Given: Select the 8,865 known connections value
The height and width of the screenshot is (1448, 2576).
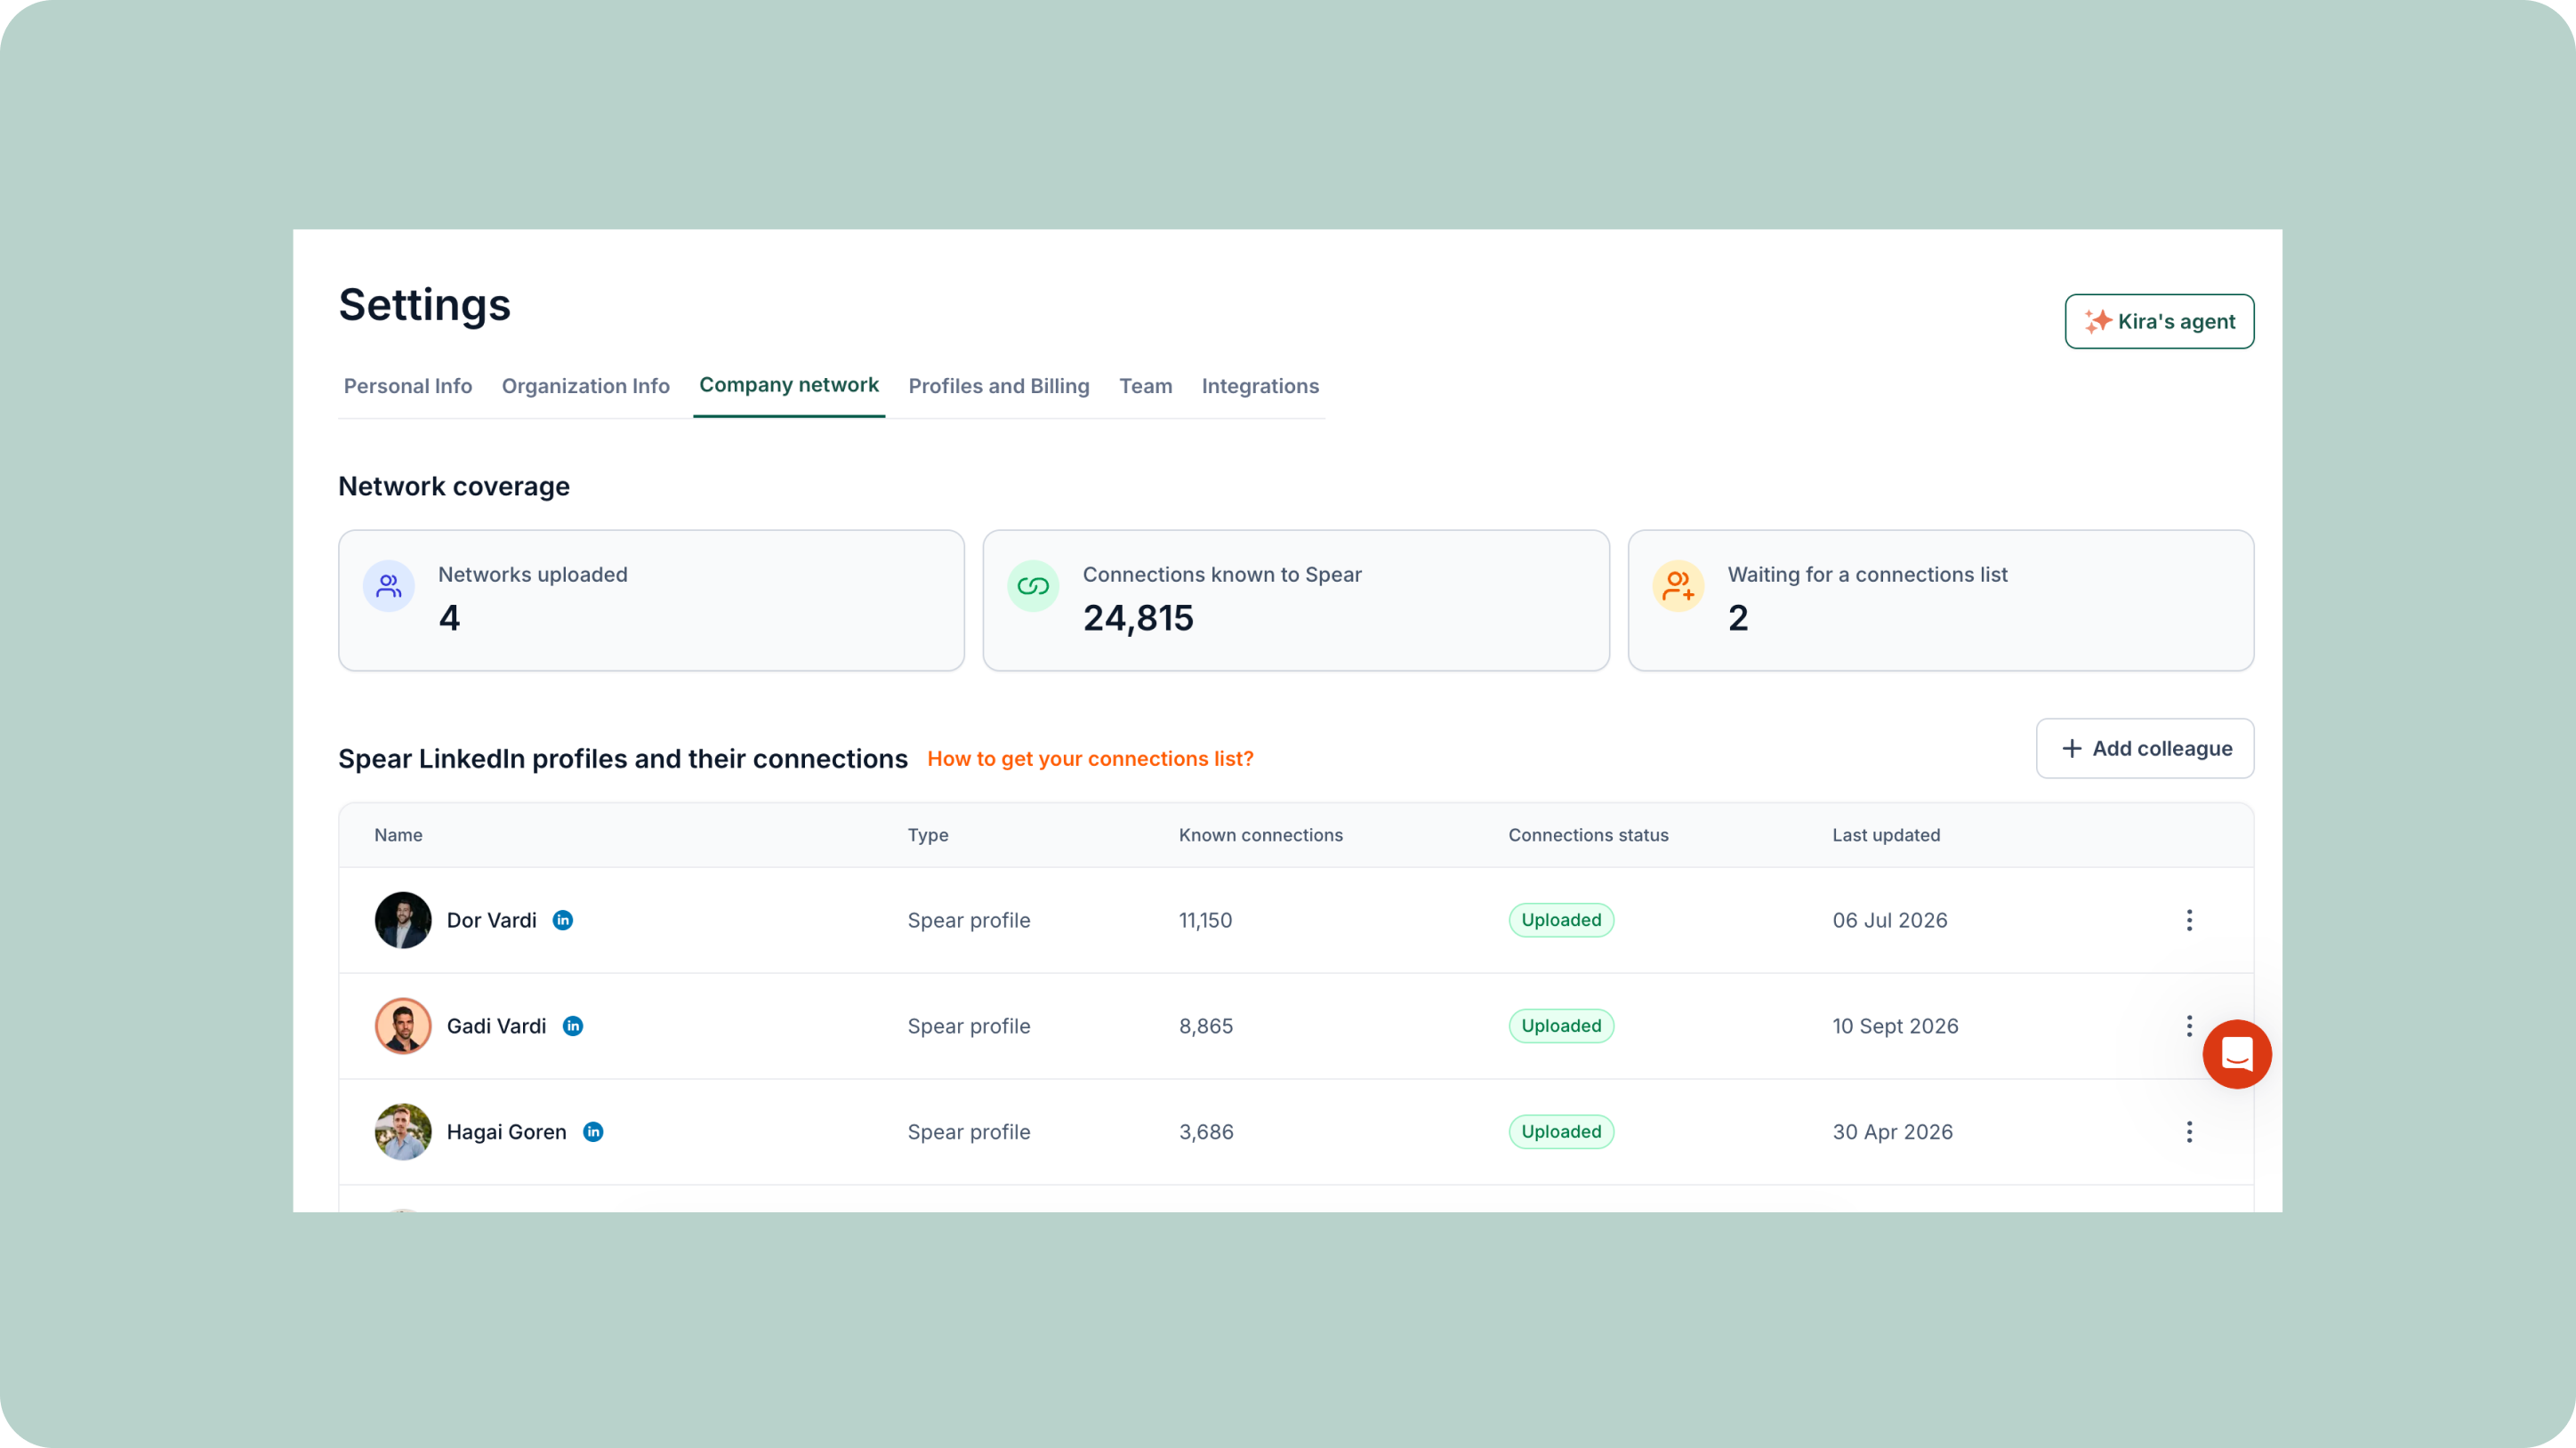Looking at the screenshot, I should (x=1206, y=1026).
